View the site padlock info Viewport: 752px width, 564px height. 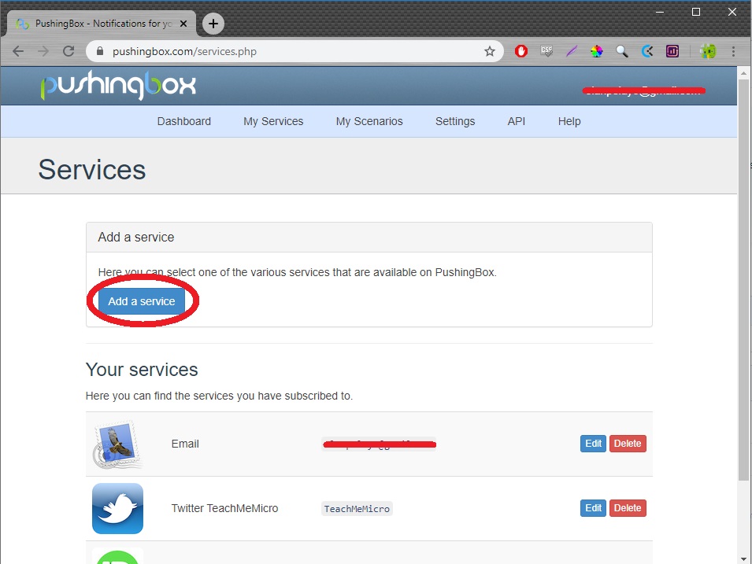pos(100,51)
